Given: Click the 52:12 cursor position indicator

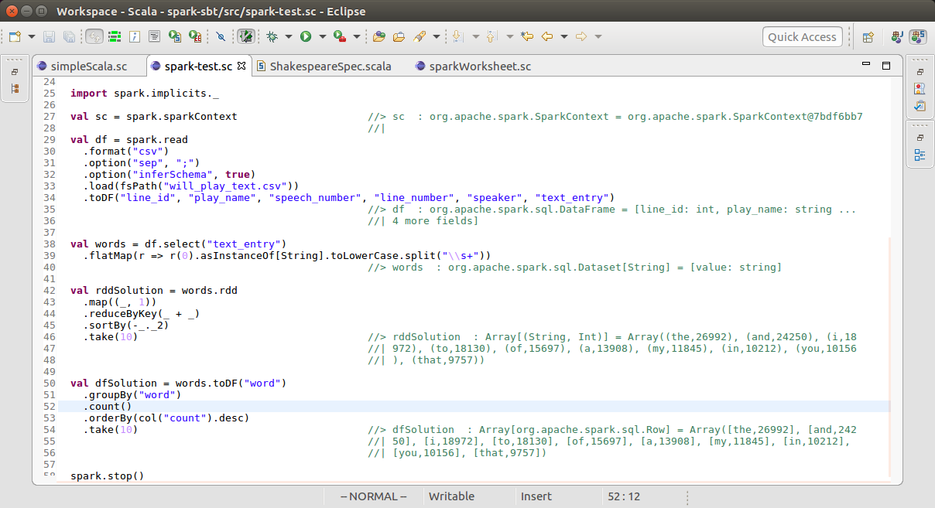Looking at the screenshot, I should 624,496.
